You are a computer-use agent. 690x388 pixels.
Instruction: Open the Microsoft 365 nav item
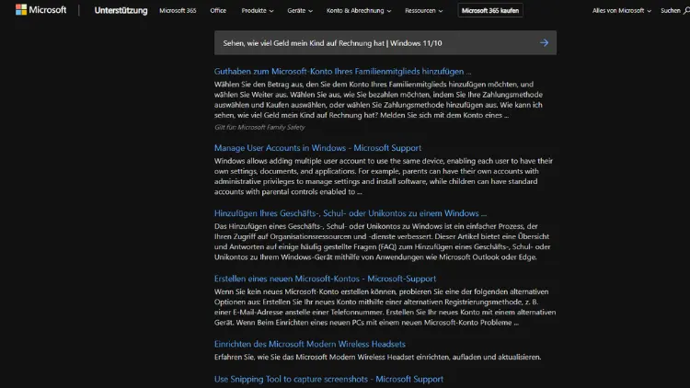178,10
